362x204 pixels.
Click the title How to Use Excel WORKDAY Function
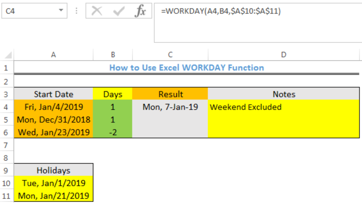point(186,68)
